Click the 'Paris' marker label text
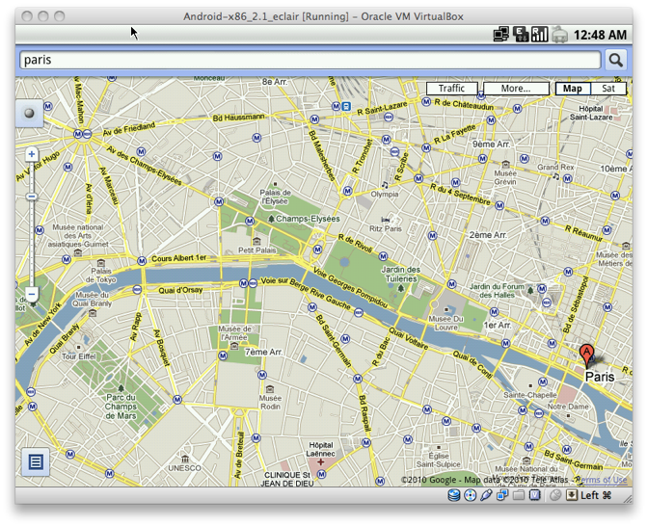This screenshot has height=526, width=647. (x=600, y=377)
